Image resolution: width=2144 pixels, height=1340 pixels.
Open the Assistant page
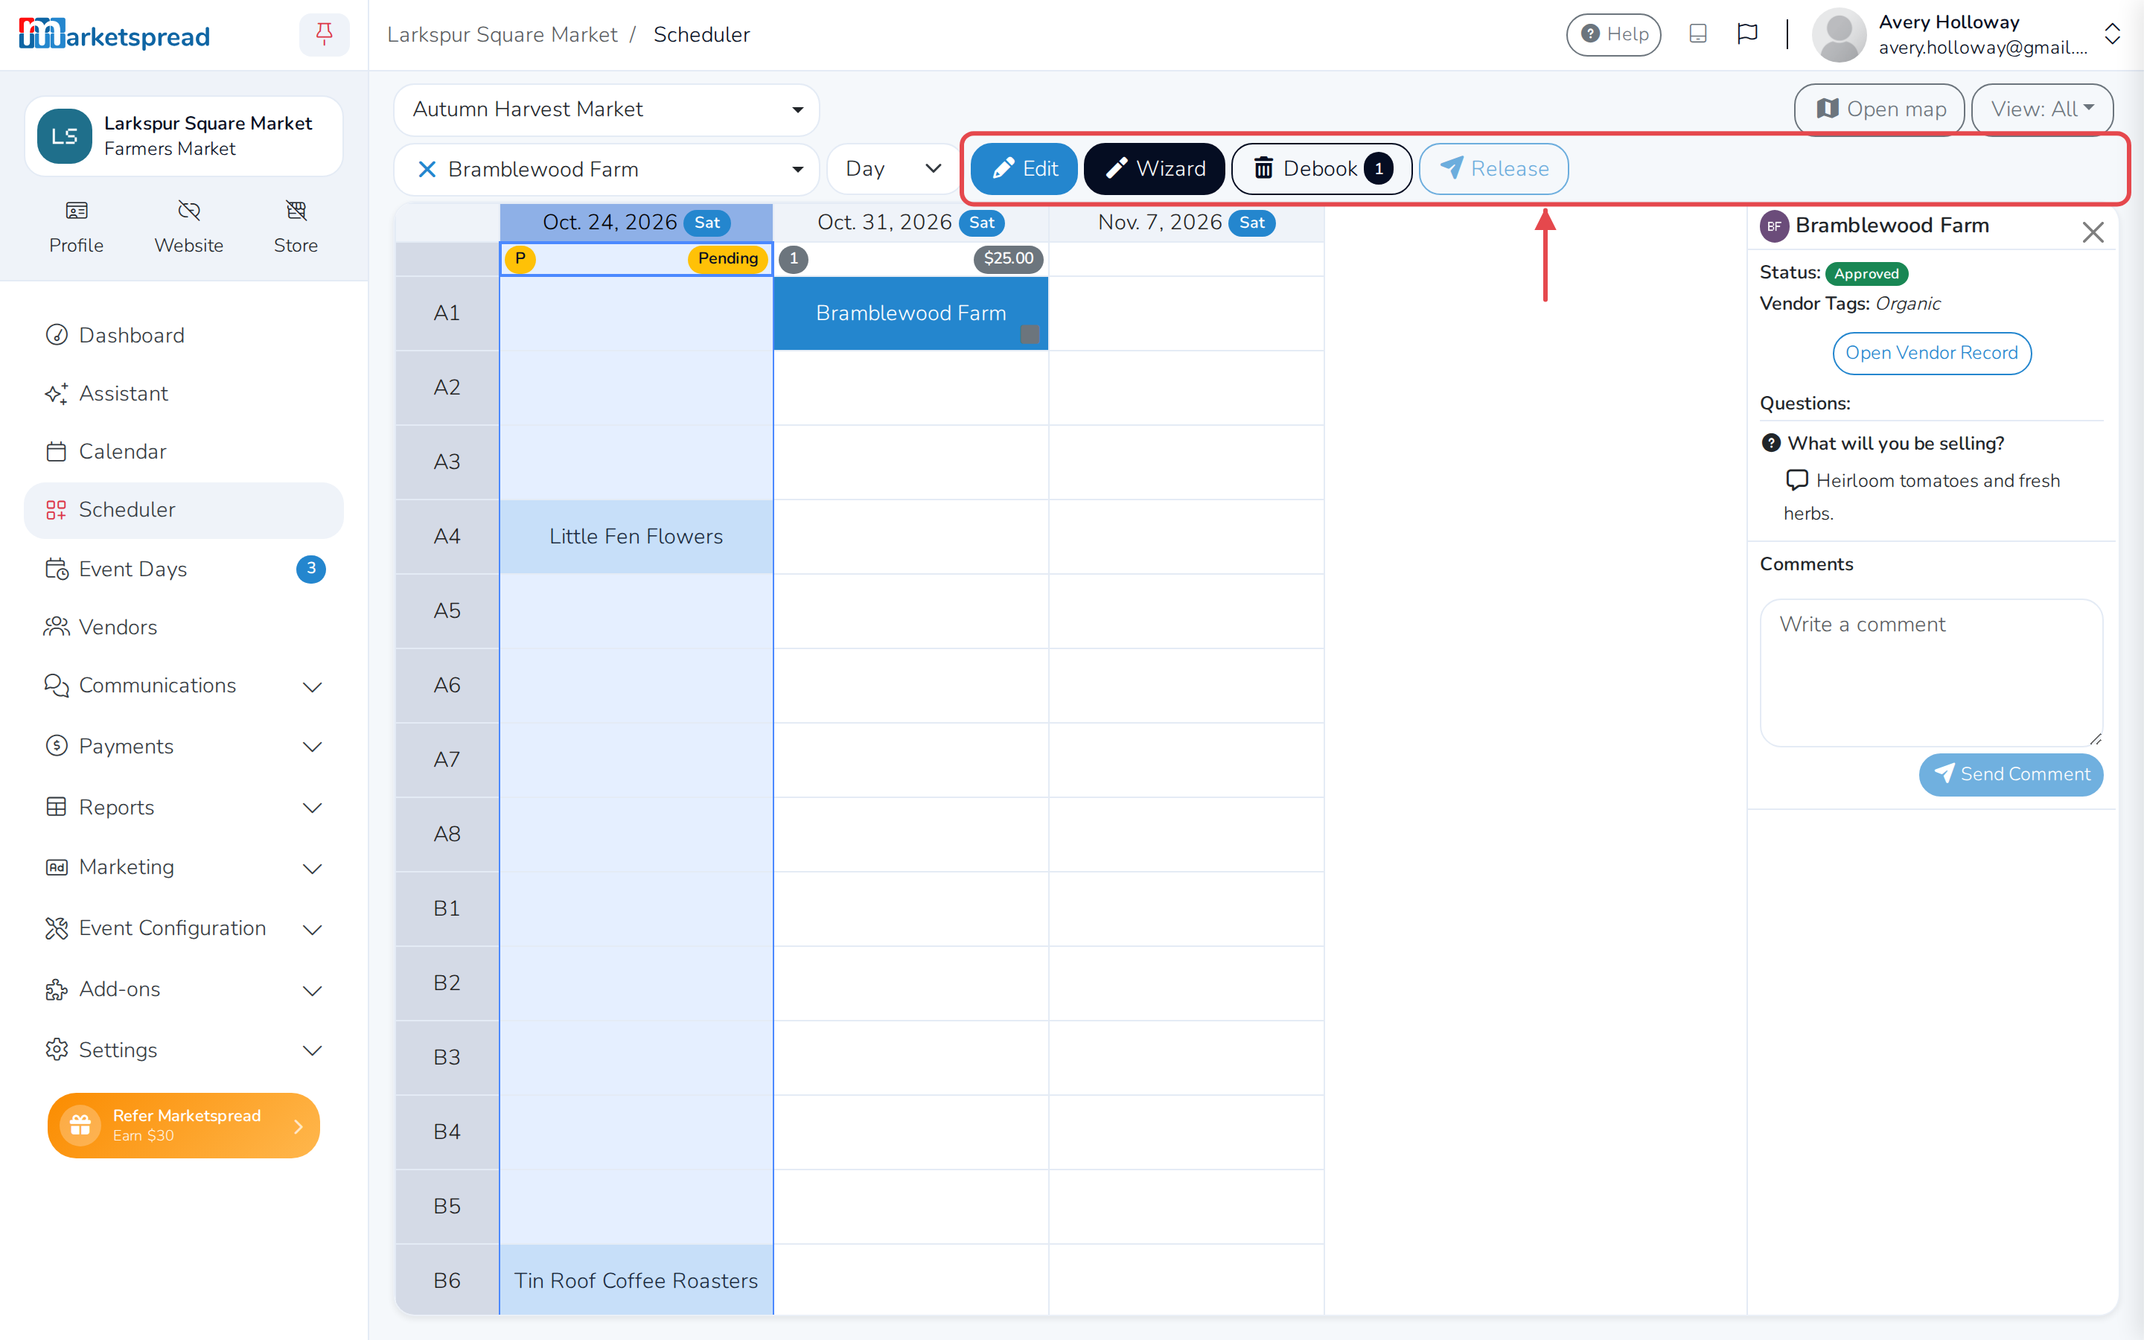[x=183, y=394]
